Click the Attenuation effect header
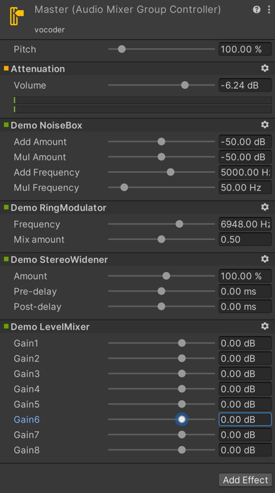The image size is (275, 493). coord(137,68)
